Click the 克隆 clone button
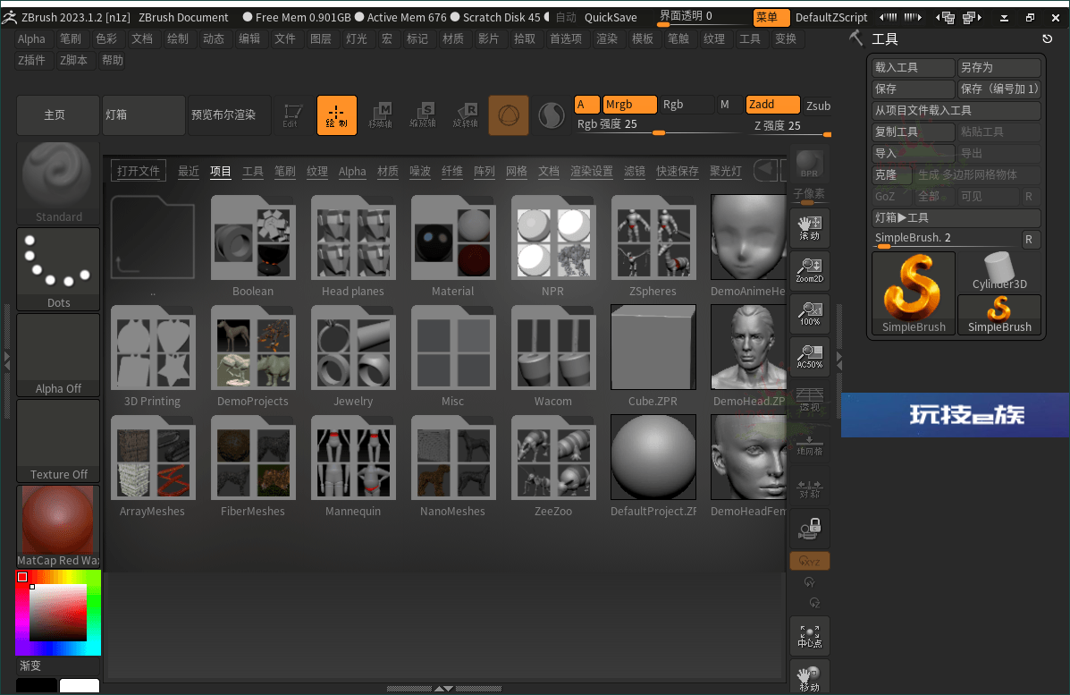The image size is (1070, 695). [893, 174]
